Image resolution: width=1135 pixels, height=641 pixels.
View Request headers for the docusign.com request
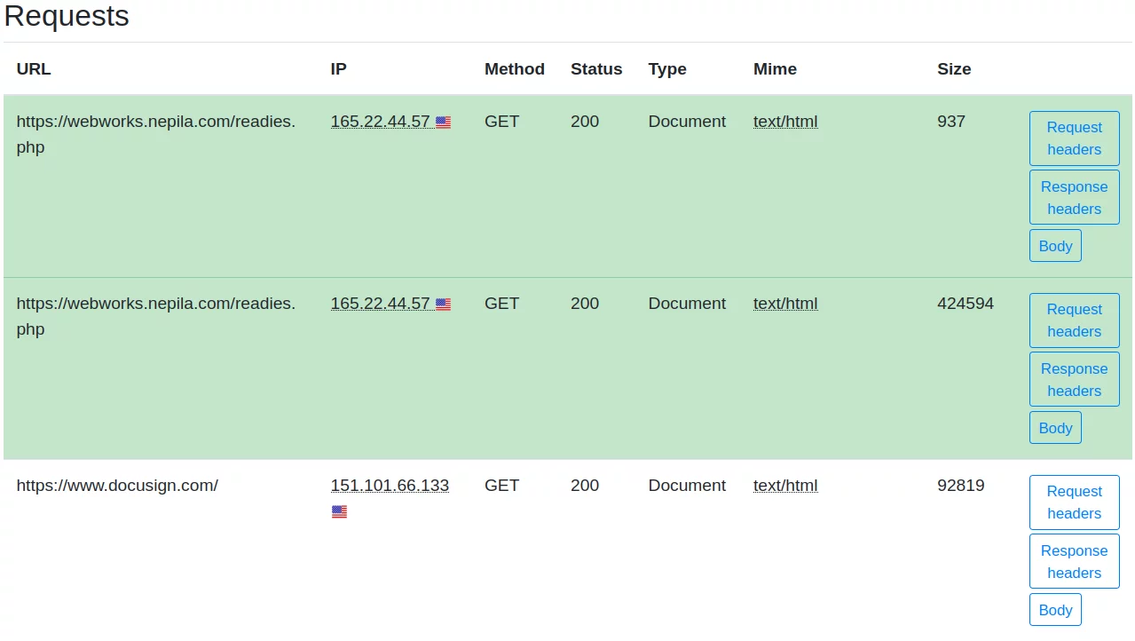pyautogui.click(x=1074, y=503)
